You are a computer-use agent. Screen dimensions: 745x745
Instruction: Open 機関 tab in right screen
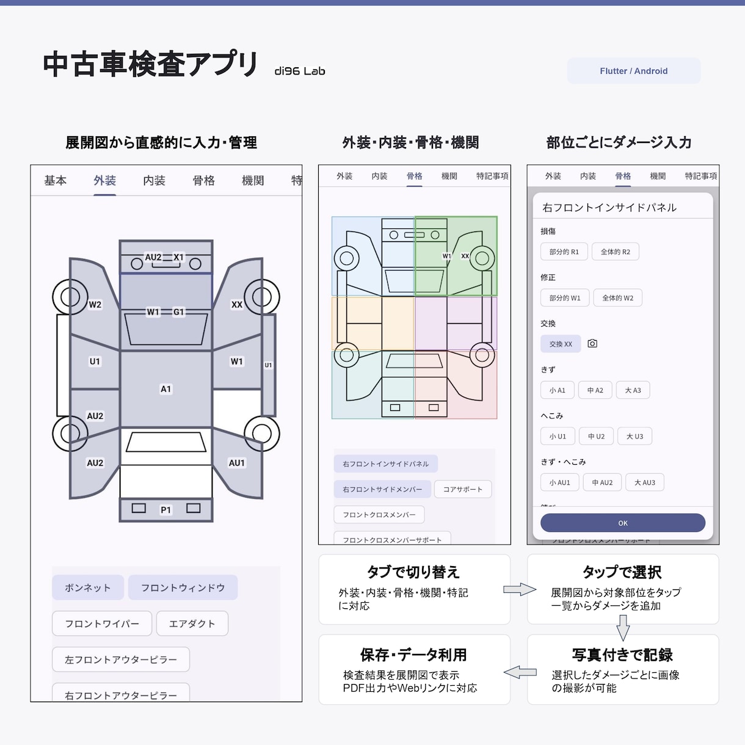tap(658, 176)
